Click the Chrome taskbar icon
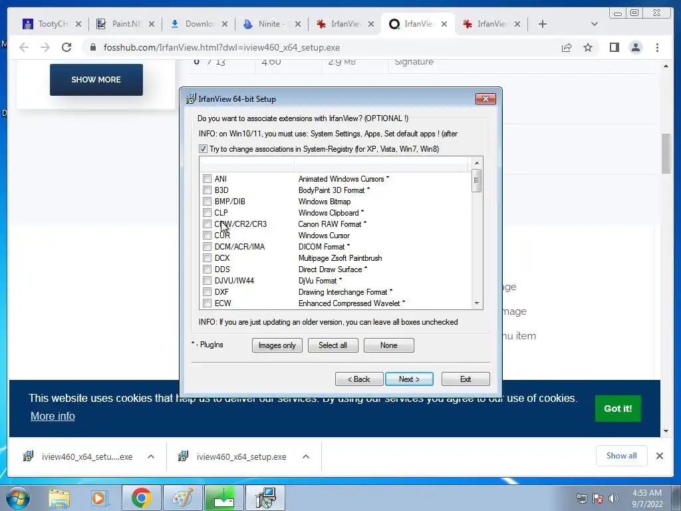Viewport: 681px width, 511px height. [141, 498]
